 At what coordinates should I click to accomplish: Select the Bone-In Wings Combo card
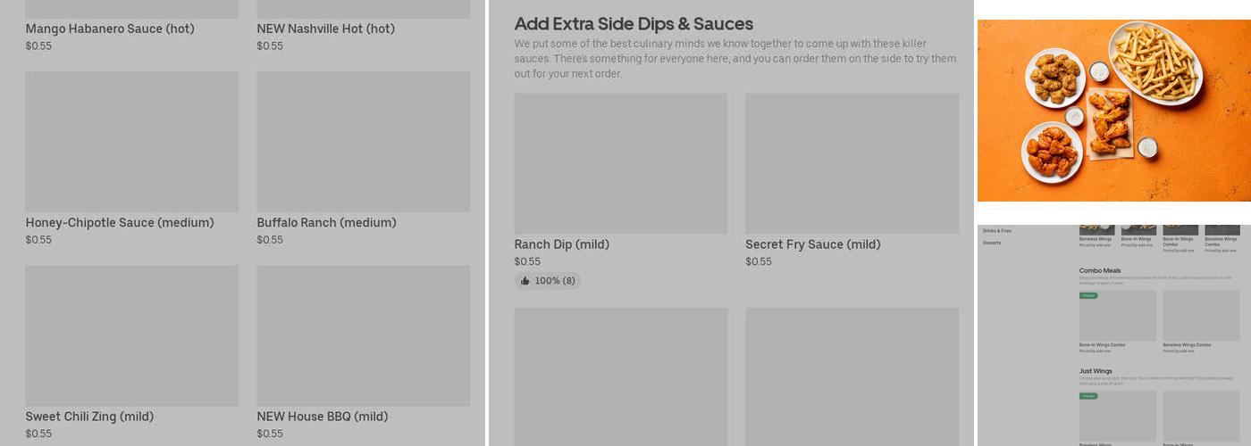pos(1117,317)
